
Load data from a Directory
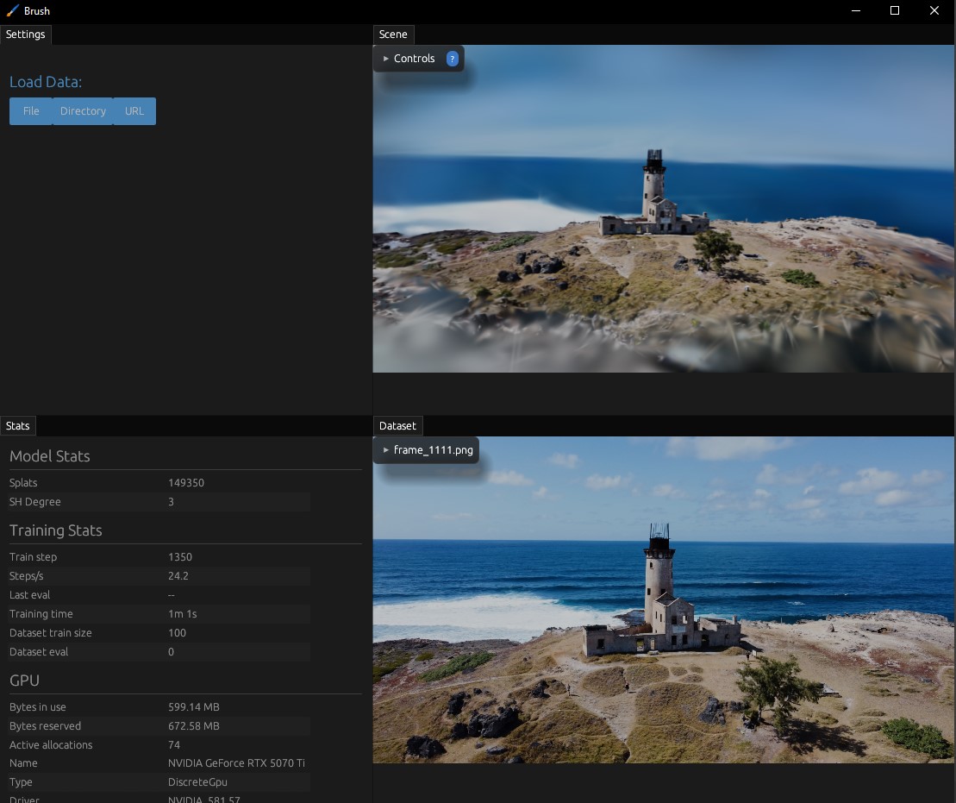pyautogui.click(x=83, y=111)
